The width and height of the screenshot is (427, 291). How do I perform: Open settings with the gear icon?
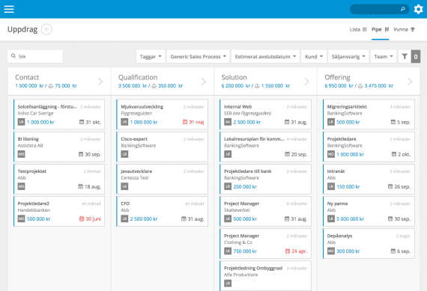[418, 9]
